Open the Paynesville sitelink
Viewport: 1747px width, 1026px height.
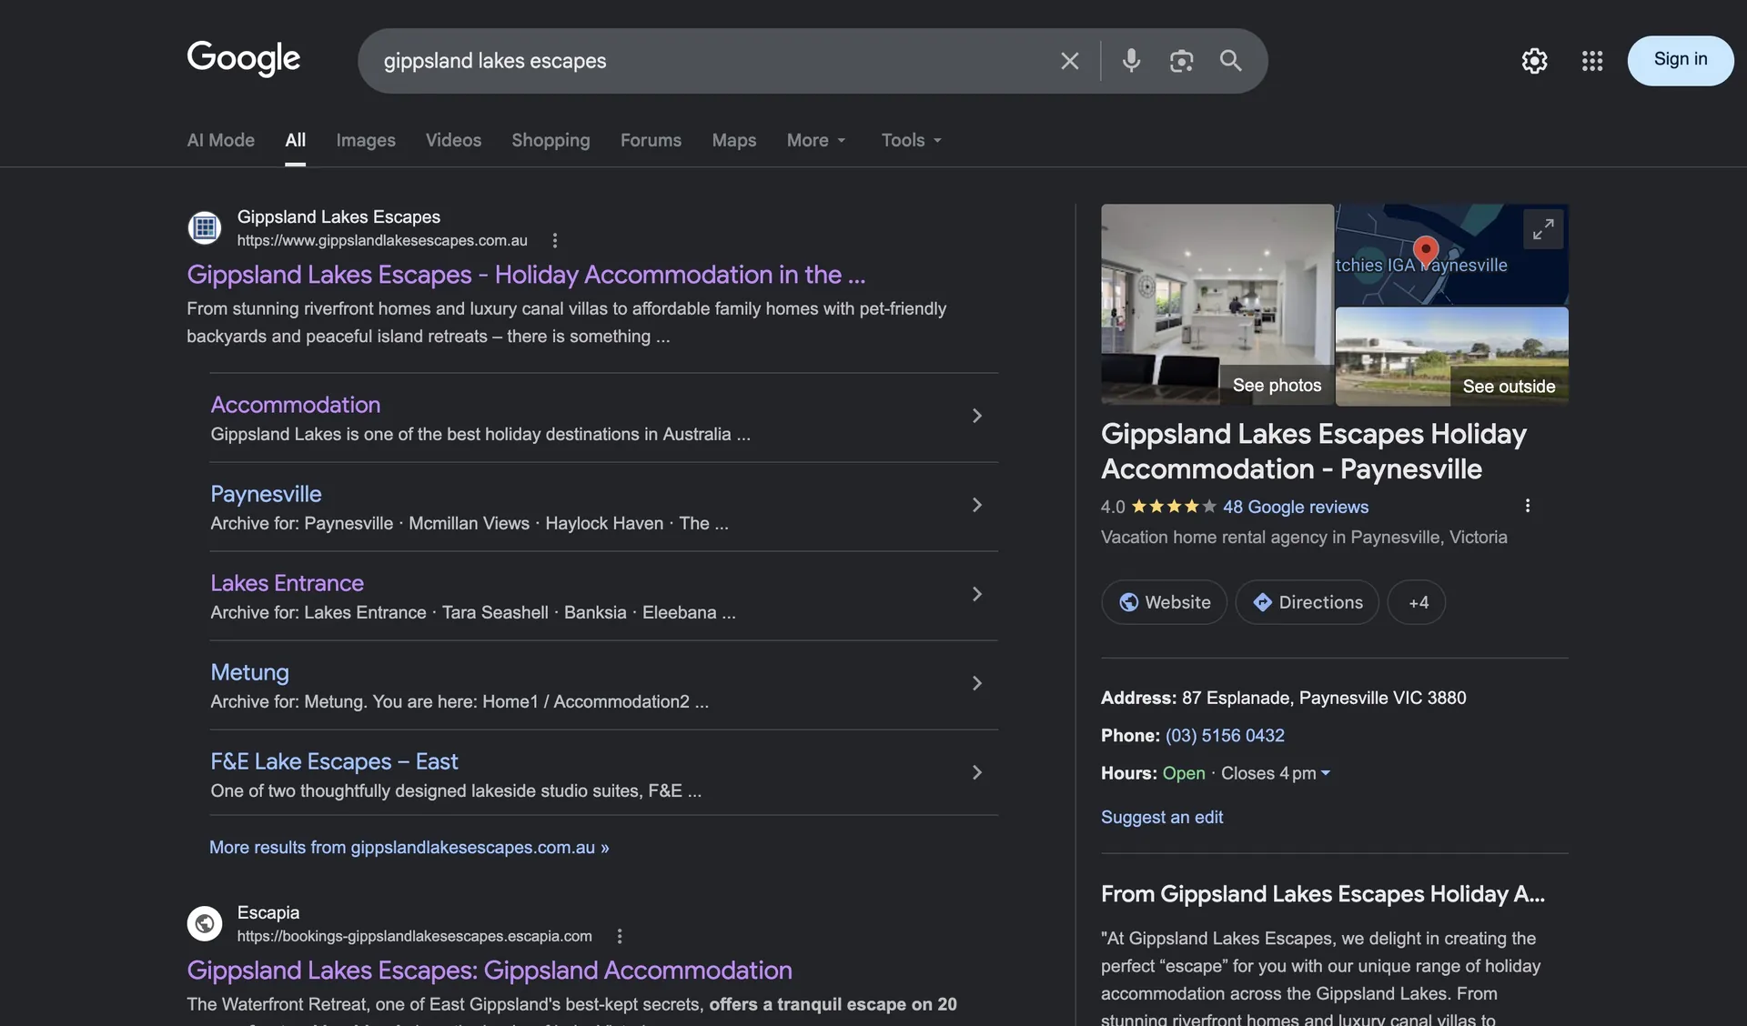tap(266, 494)
